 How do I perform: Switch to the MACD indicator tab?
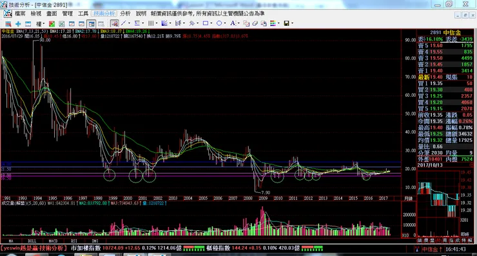53,241
